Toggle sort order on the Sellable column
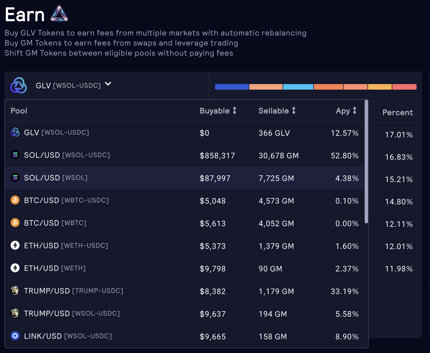 [293, 111]
